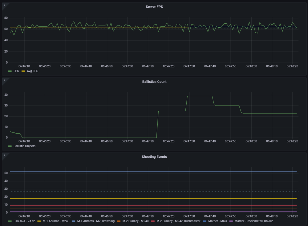Screen dimensions: 308x226
Task: Click the yellow Avg FPS color swatch
Action: [23, 71]
